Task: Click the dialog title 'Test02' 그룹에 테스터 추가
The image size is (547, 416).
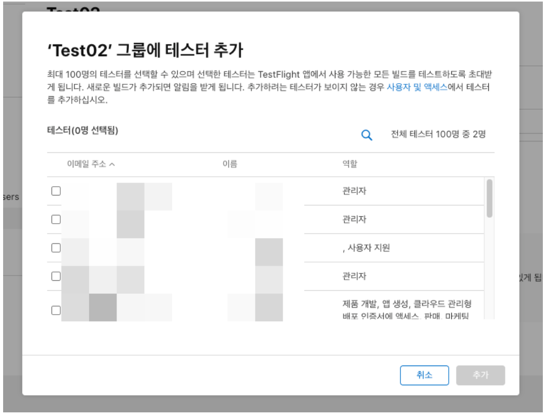Action: pos(145,50)
